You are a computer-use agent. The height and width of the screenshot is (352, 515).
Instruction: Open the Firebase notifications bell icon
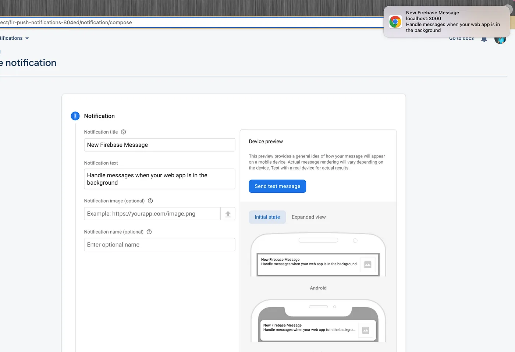[484, 39]
